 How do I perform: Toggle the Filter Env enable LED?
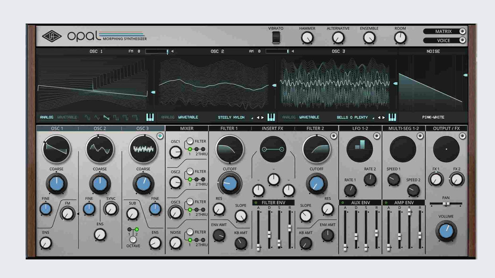[255, 203]
